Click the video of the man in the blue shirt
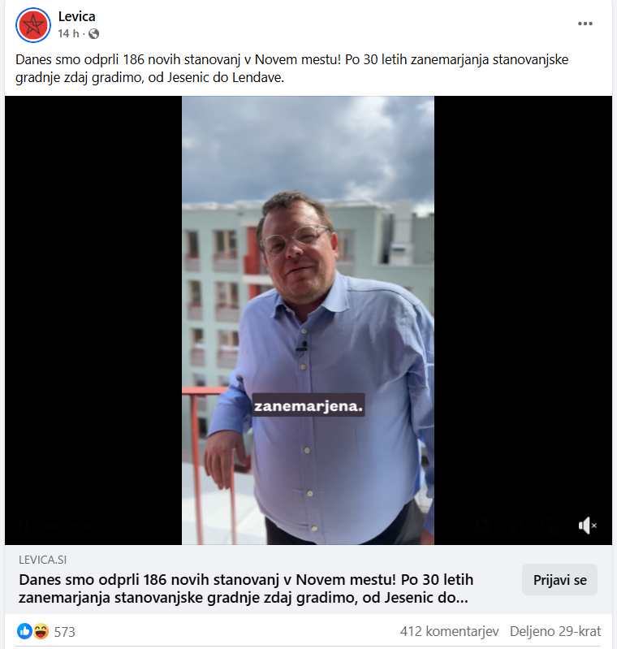This screenshot has height=649, width=617. tap(308, 320)
